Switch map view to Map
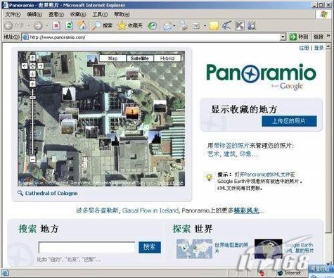 (x=113, y=58)
